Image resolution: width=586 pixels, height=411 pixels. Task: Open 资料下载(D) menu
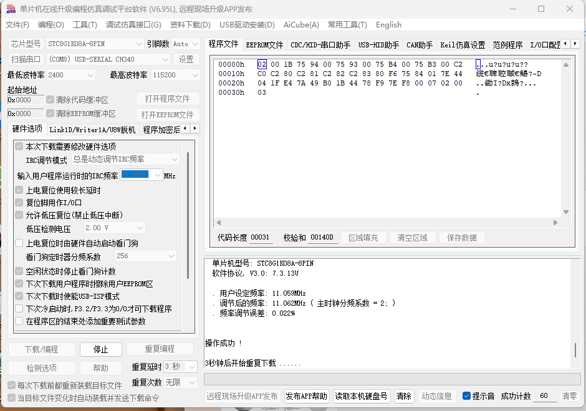coord(190,25)
